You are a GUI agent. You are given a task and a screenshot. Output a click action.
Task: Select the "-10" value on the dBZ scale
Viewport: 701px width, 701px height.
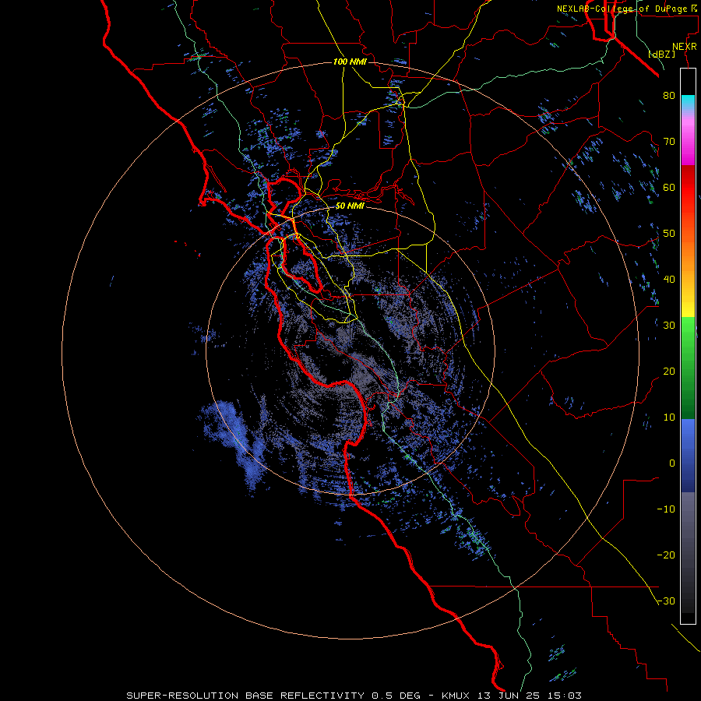click(666, 509)
